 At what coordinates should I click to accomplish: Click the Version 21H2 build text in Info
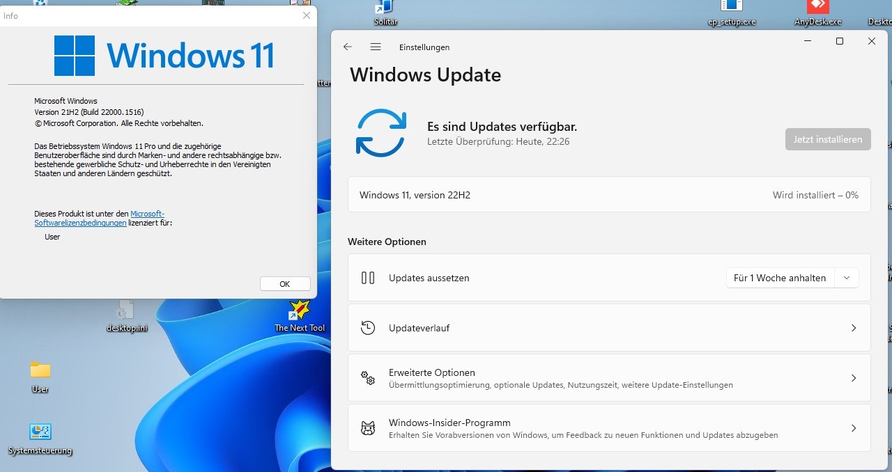pos(89,112)
